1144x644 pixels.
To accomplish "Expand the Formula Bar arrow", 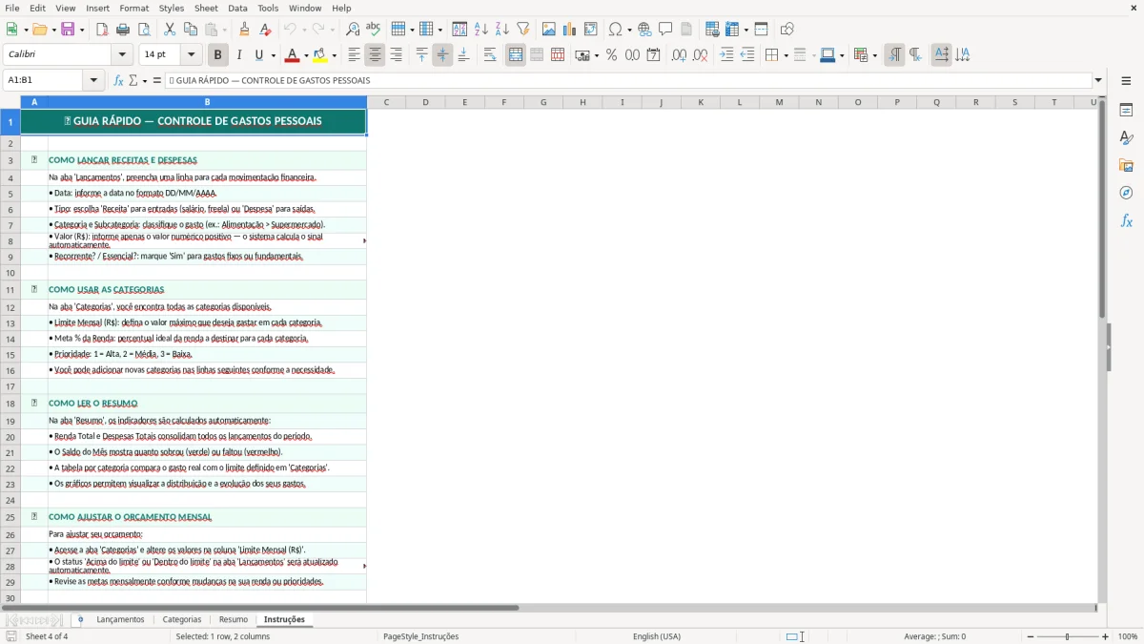I will (x=1098, y=80).
